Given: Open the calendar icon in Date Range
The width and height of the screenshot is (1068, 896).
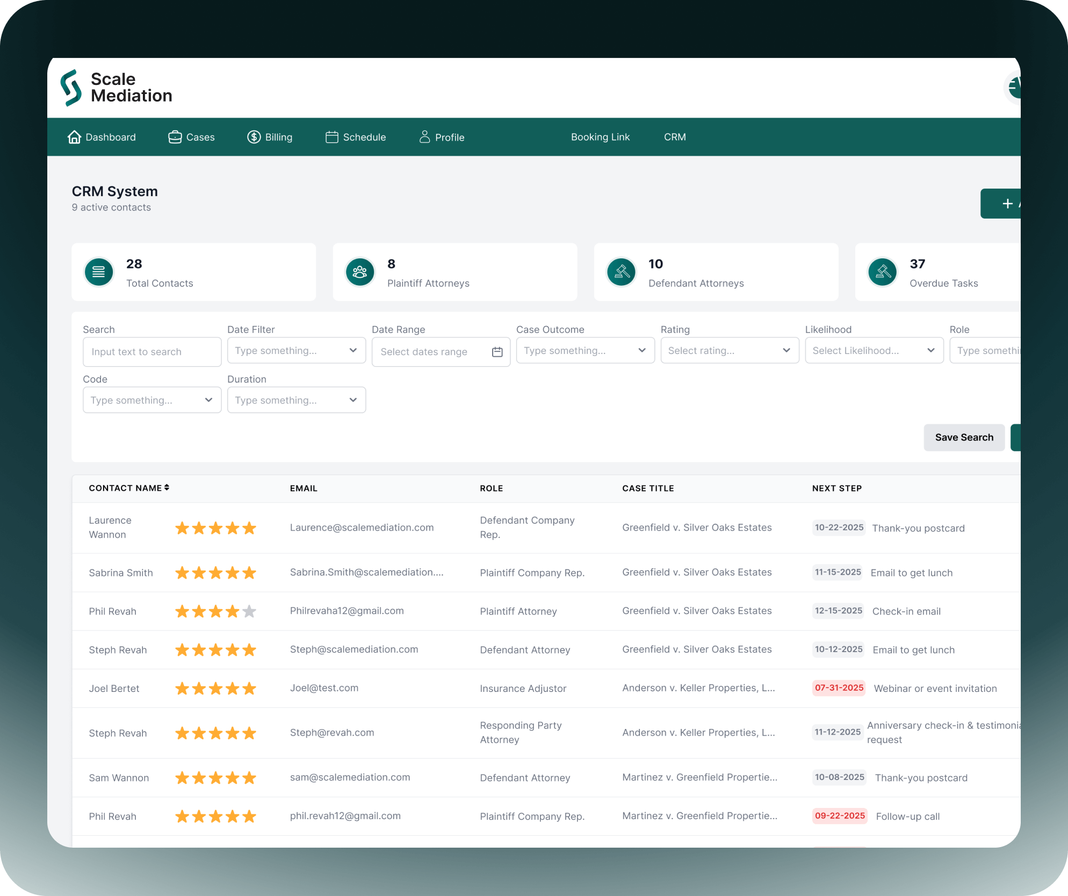Looking at the screenshot, I should [x=497, y=352].
